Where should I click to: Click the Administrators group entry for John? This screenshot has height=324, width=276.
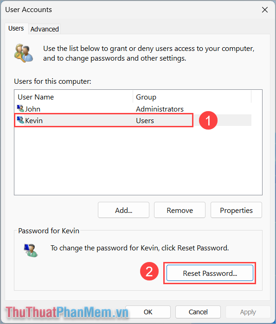click(x=160, y=109)
